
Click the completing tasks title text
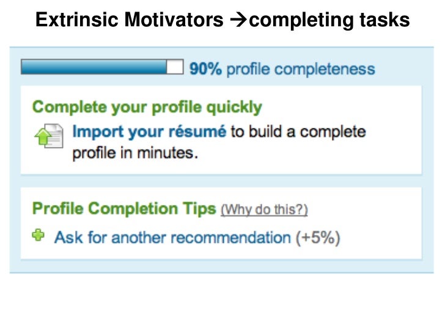pyautogui.click(x=329, y=20)
